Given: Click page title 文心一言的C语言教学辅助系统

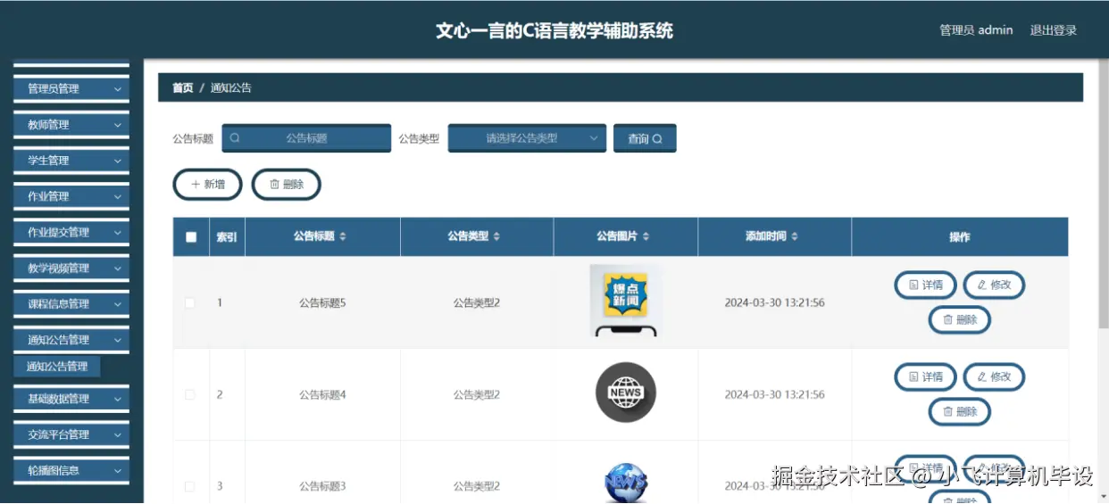Looking at the screenshot, I should tap(554, 30).
